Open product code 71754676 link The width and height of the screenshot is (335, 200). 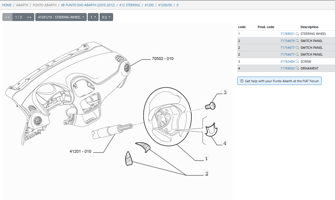pyautogui.click(x=287, y=41)
